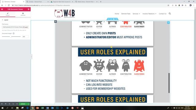This screenshot has height=110, width=196.
Task: Click the ADMINISTRATOR/EDITOR MUST APPROVE POSTS line
Action: click(114, 37)
